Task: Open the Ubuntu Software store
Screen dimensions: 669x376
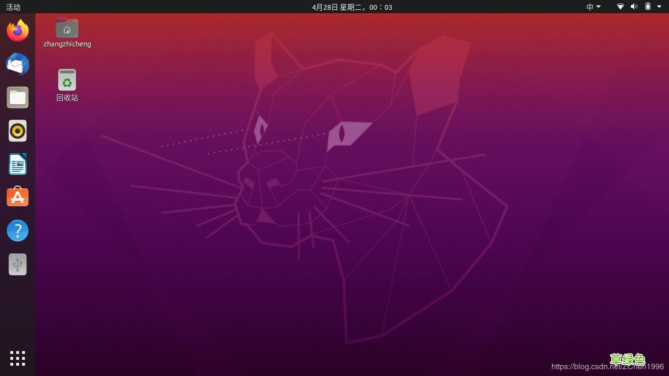Action: (x=17, y=197)
